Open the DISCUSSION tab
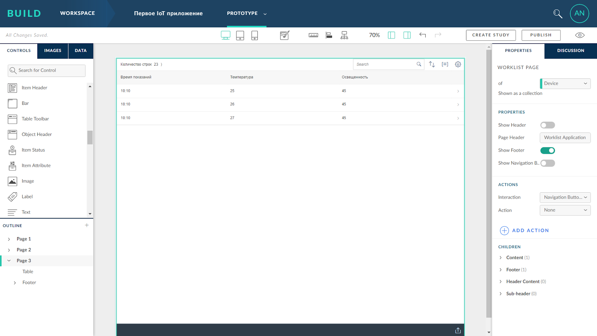The height and width of the screenshot is (336, 597). point(570,50)
